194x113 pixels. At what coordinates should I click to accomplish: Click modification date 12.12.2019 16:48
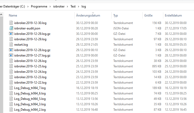pyautogui.click(x=87, y=110)
